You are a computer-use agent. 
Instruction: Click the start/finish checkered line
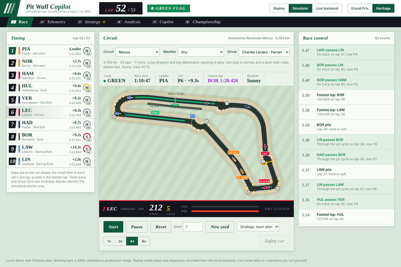pos(176,99)
